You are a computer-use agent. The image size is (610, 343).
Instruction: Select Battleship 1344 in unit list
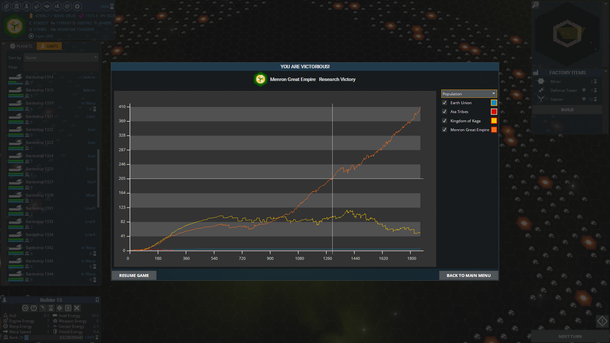click(x=52, y=277)
